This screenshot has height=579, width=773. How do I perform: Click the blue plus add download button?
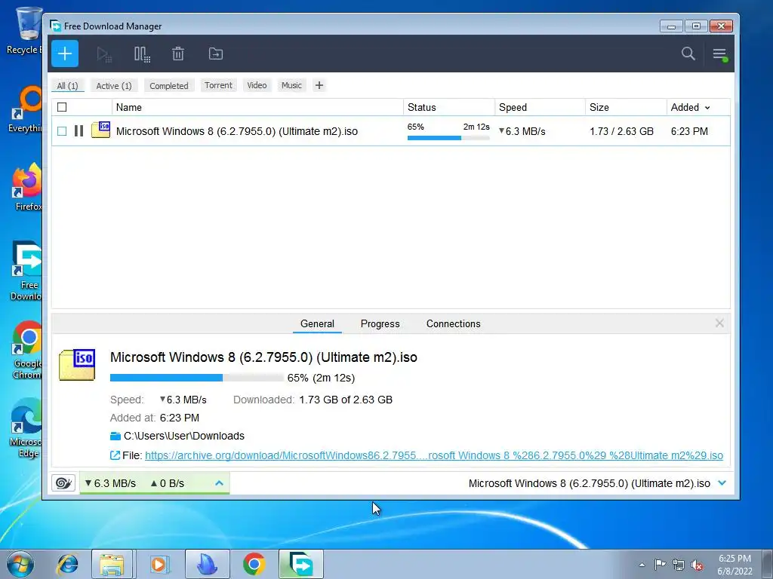tap(65, 54)
